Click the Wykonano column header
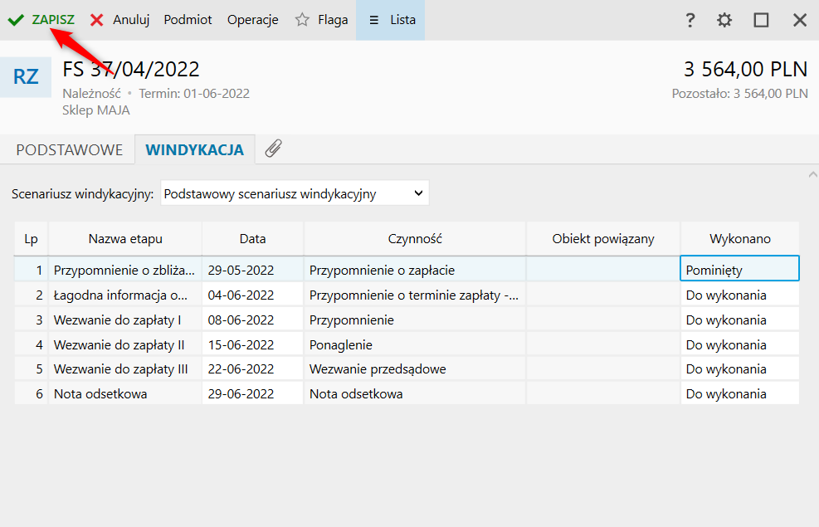This screenshot has width=819, height=527. click(739, 239)
